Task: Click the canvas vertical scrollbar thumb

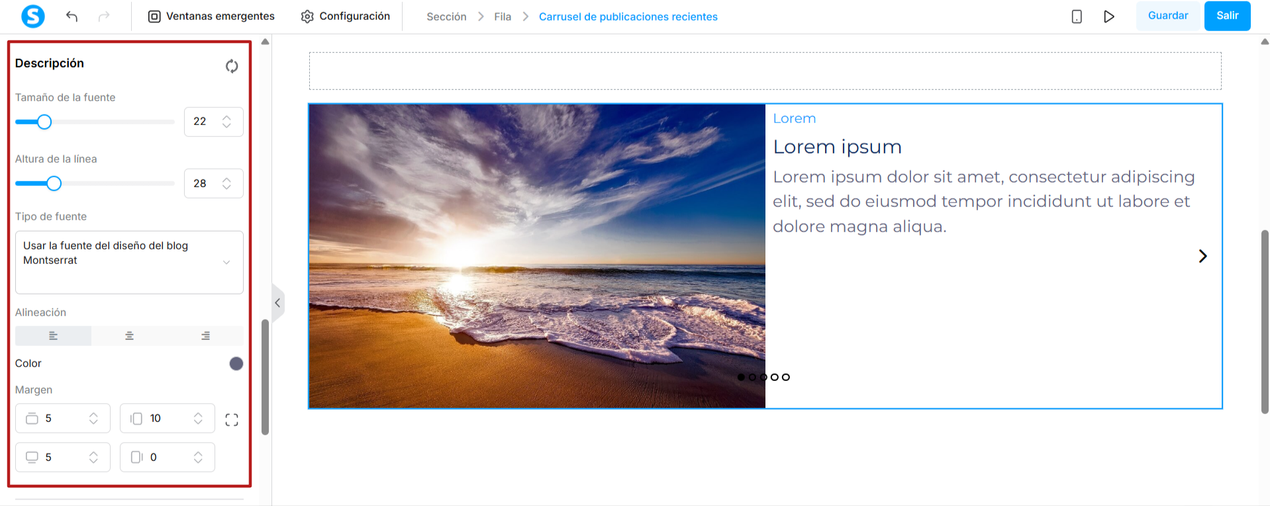Action: point(1265,322)
